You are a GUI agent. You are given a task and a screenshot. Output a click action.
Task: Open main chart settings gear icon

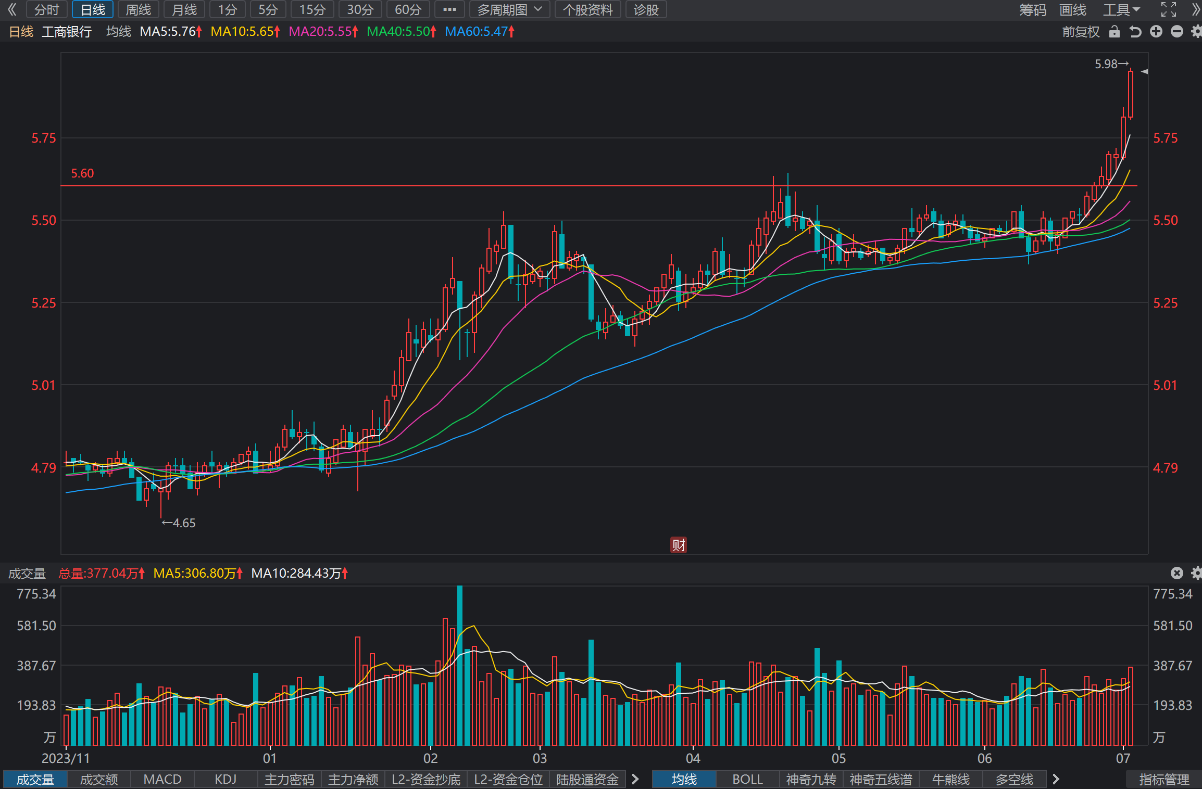[1196, 32]
